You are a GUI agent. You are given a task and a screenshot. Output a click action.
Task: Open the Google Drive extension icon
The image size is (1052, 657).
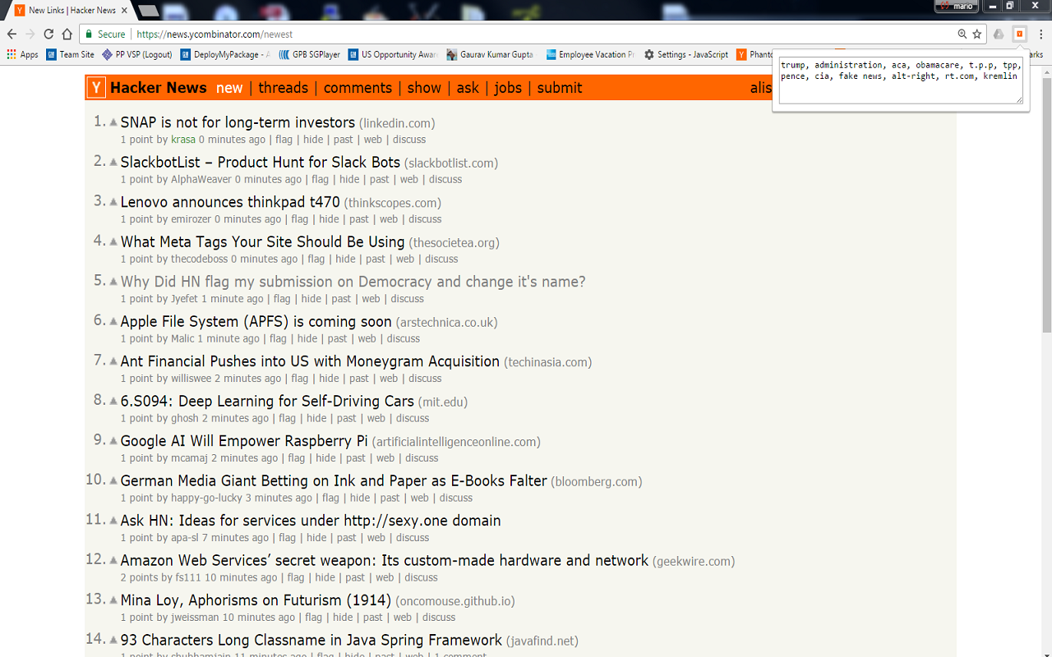[999, 34]
